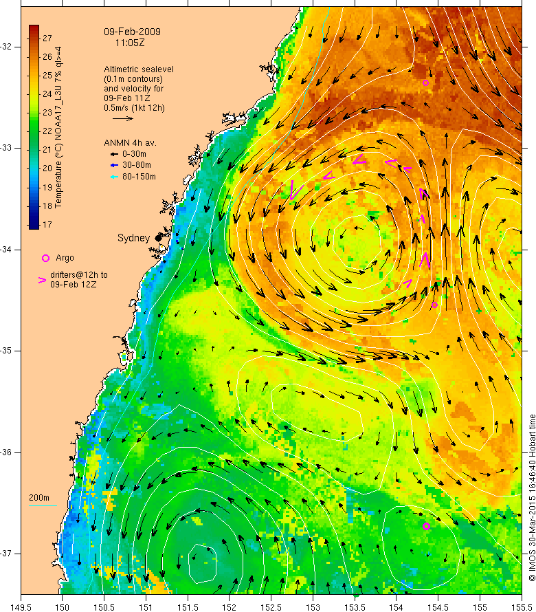This screenshot has height=612, width=536.
Task: Click the -37 latitude axis label
Action: [x=6, y=554]
